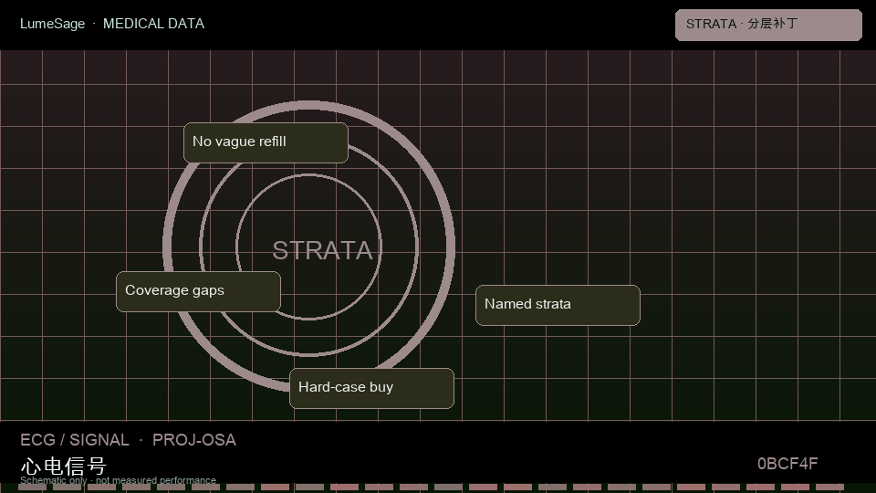The image size is (876, 493).
Task: Click the Hard-case buy label
Action: click(x=371, y=388)
